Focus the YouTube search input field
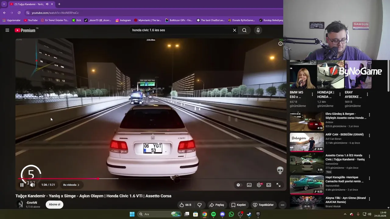The width and height of the screenshot is (390, 219). [x=181, y=30]
